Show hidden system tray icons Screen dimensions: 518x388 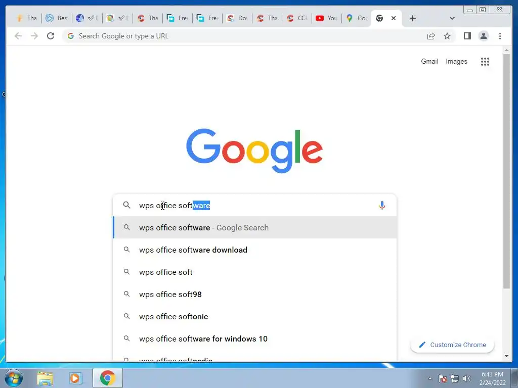tap(430, 378)
